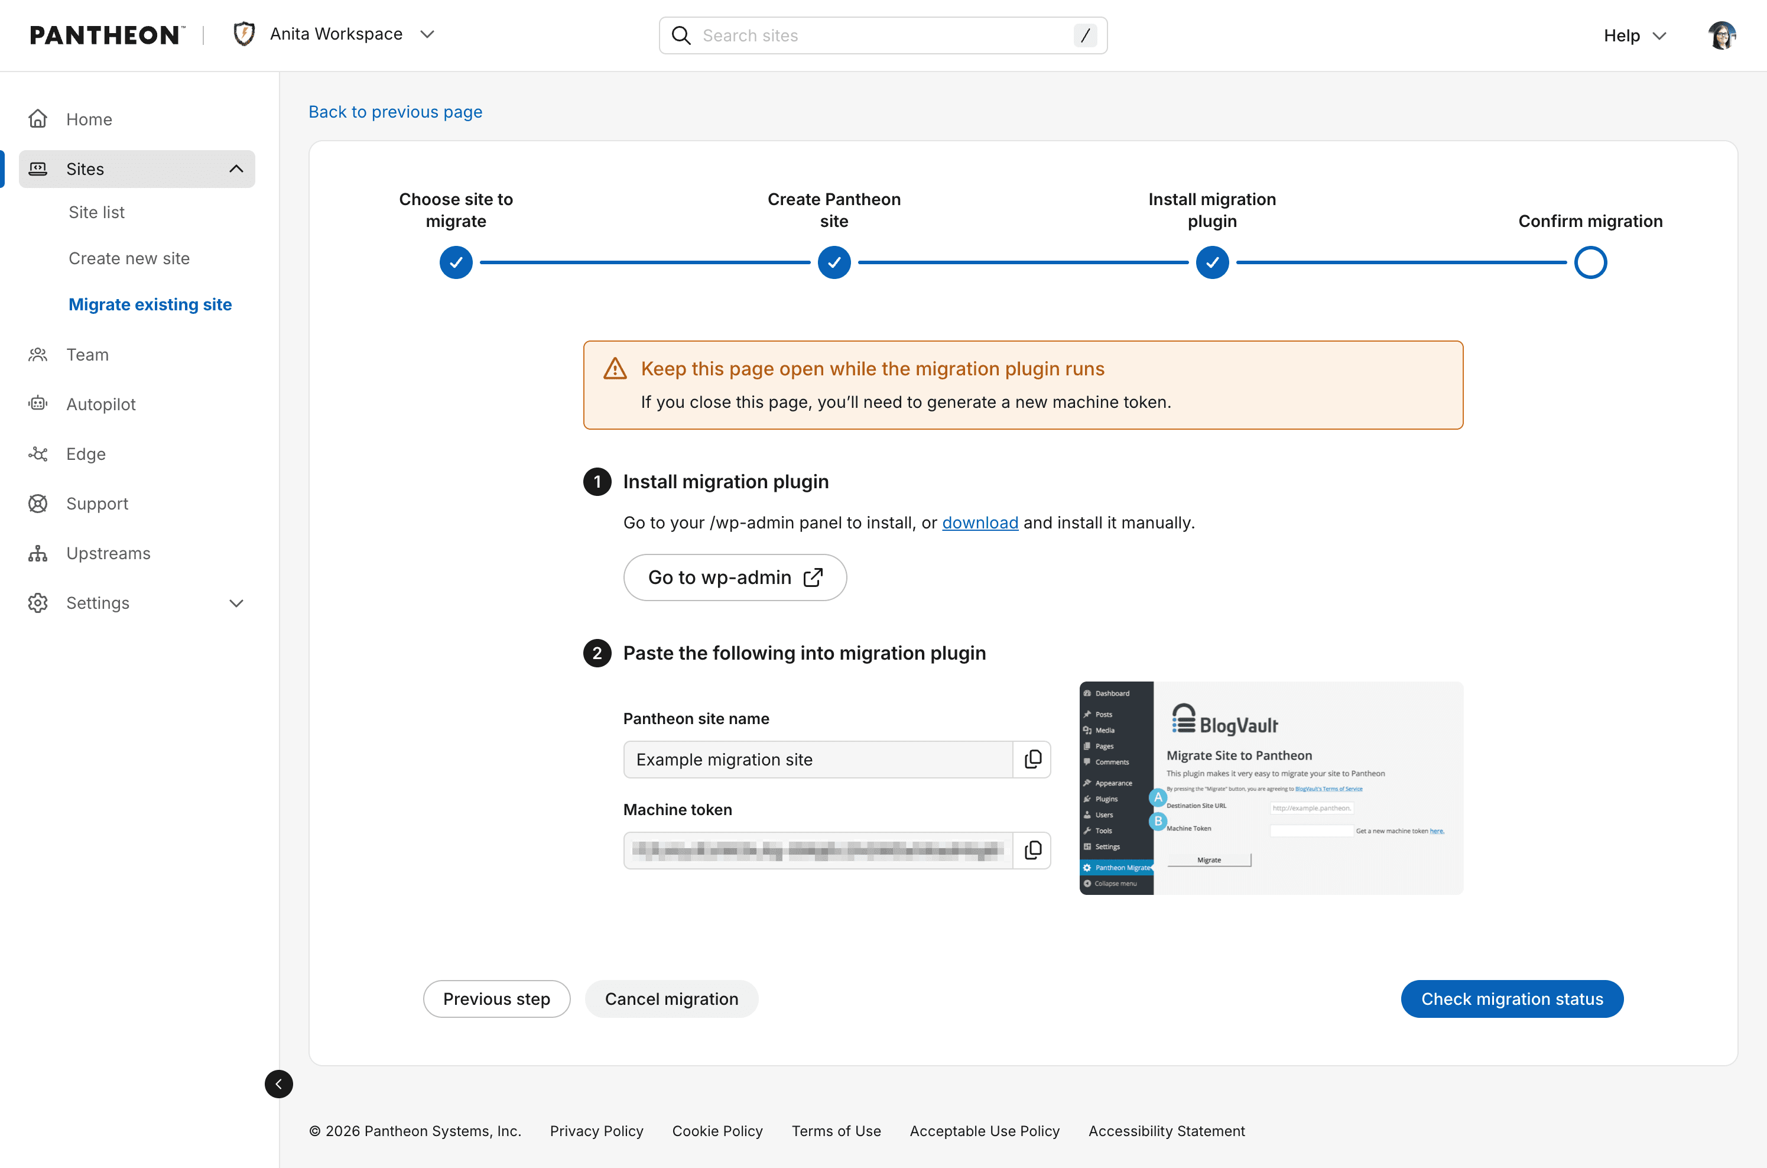Viewport: 1767px width, 1168px height.
Task: Open Create new site
Action: click(x=129, y=258)
